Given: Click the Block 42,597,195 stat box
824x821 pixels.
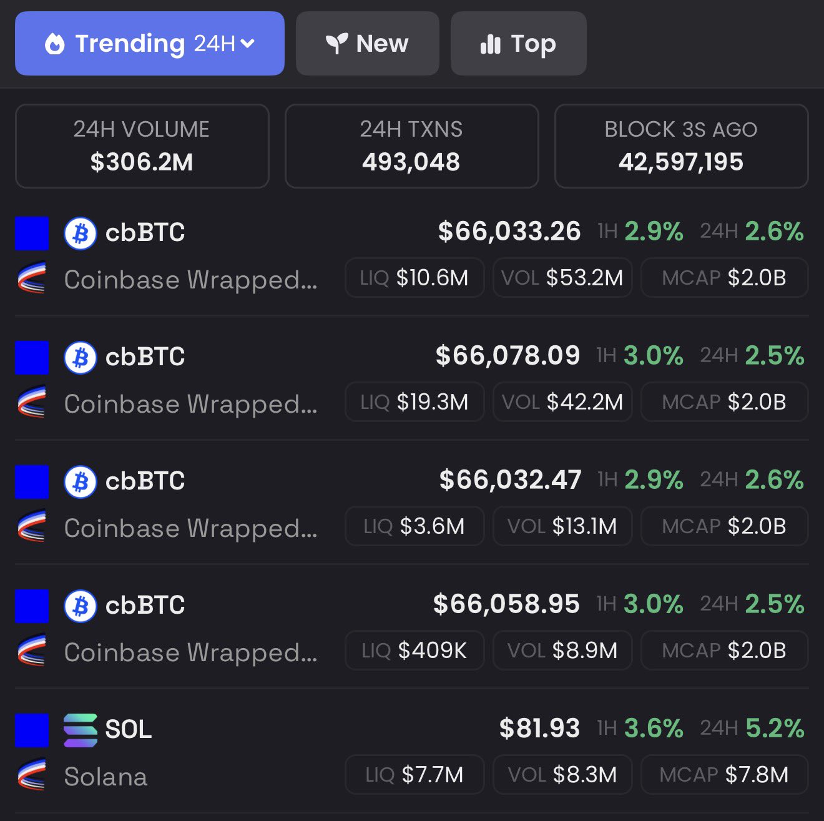Looking at the screenshot, I should [x=681, y=146].
